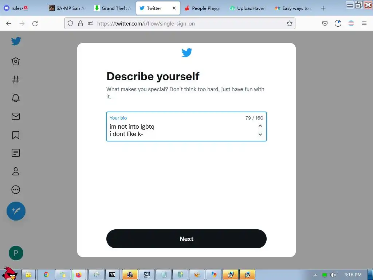The height and width of the screenshot is (280, 373).
Task: Open Bookmarks icon in sidebar
Action: (x=16, y=135)
